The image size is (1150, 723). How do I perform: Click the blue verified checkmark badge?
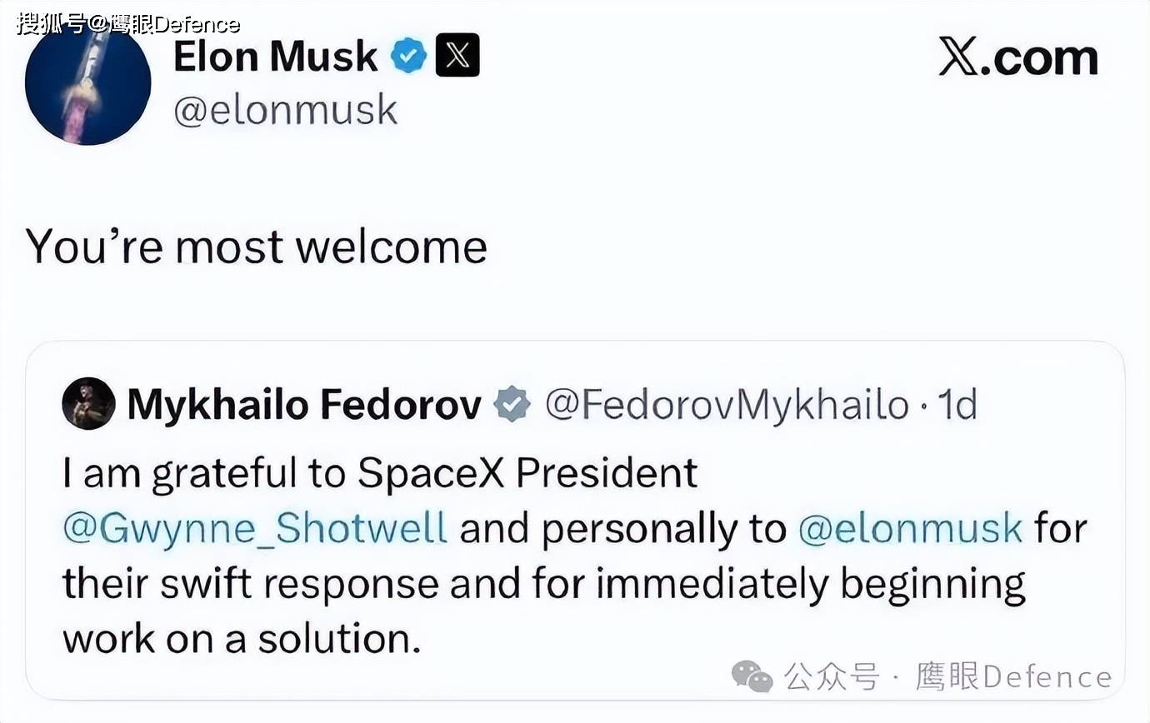point(408,56)
